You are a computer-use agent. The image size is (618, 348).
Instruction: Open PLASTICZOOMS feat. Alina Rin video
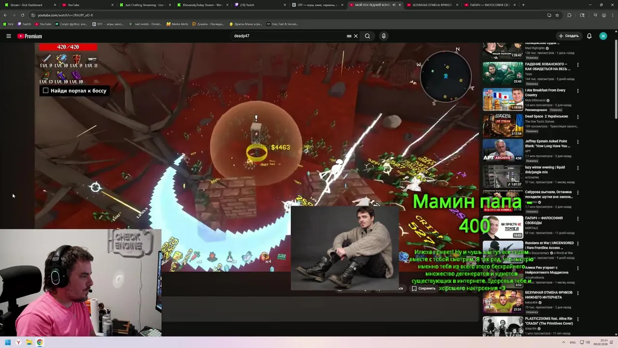[x=503, y=327]
